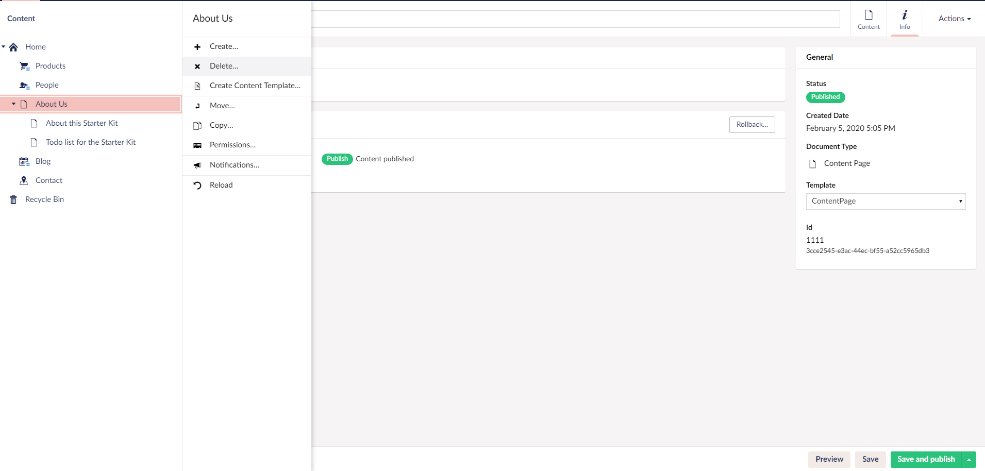Click the Notifications megaphone icon

pos(198,165)
